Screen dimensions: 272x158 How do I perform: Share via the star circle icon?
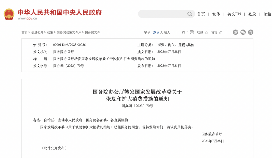251,32
